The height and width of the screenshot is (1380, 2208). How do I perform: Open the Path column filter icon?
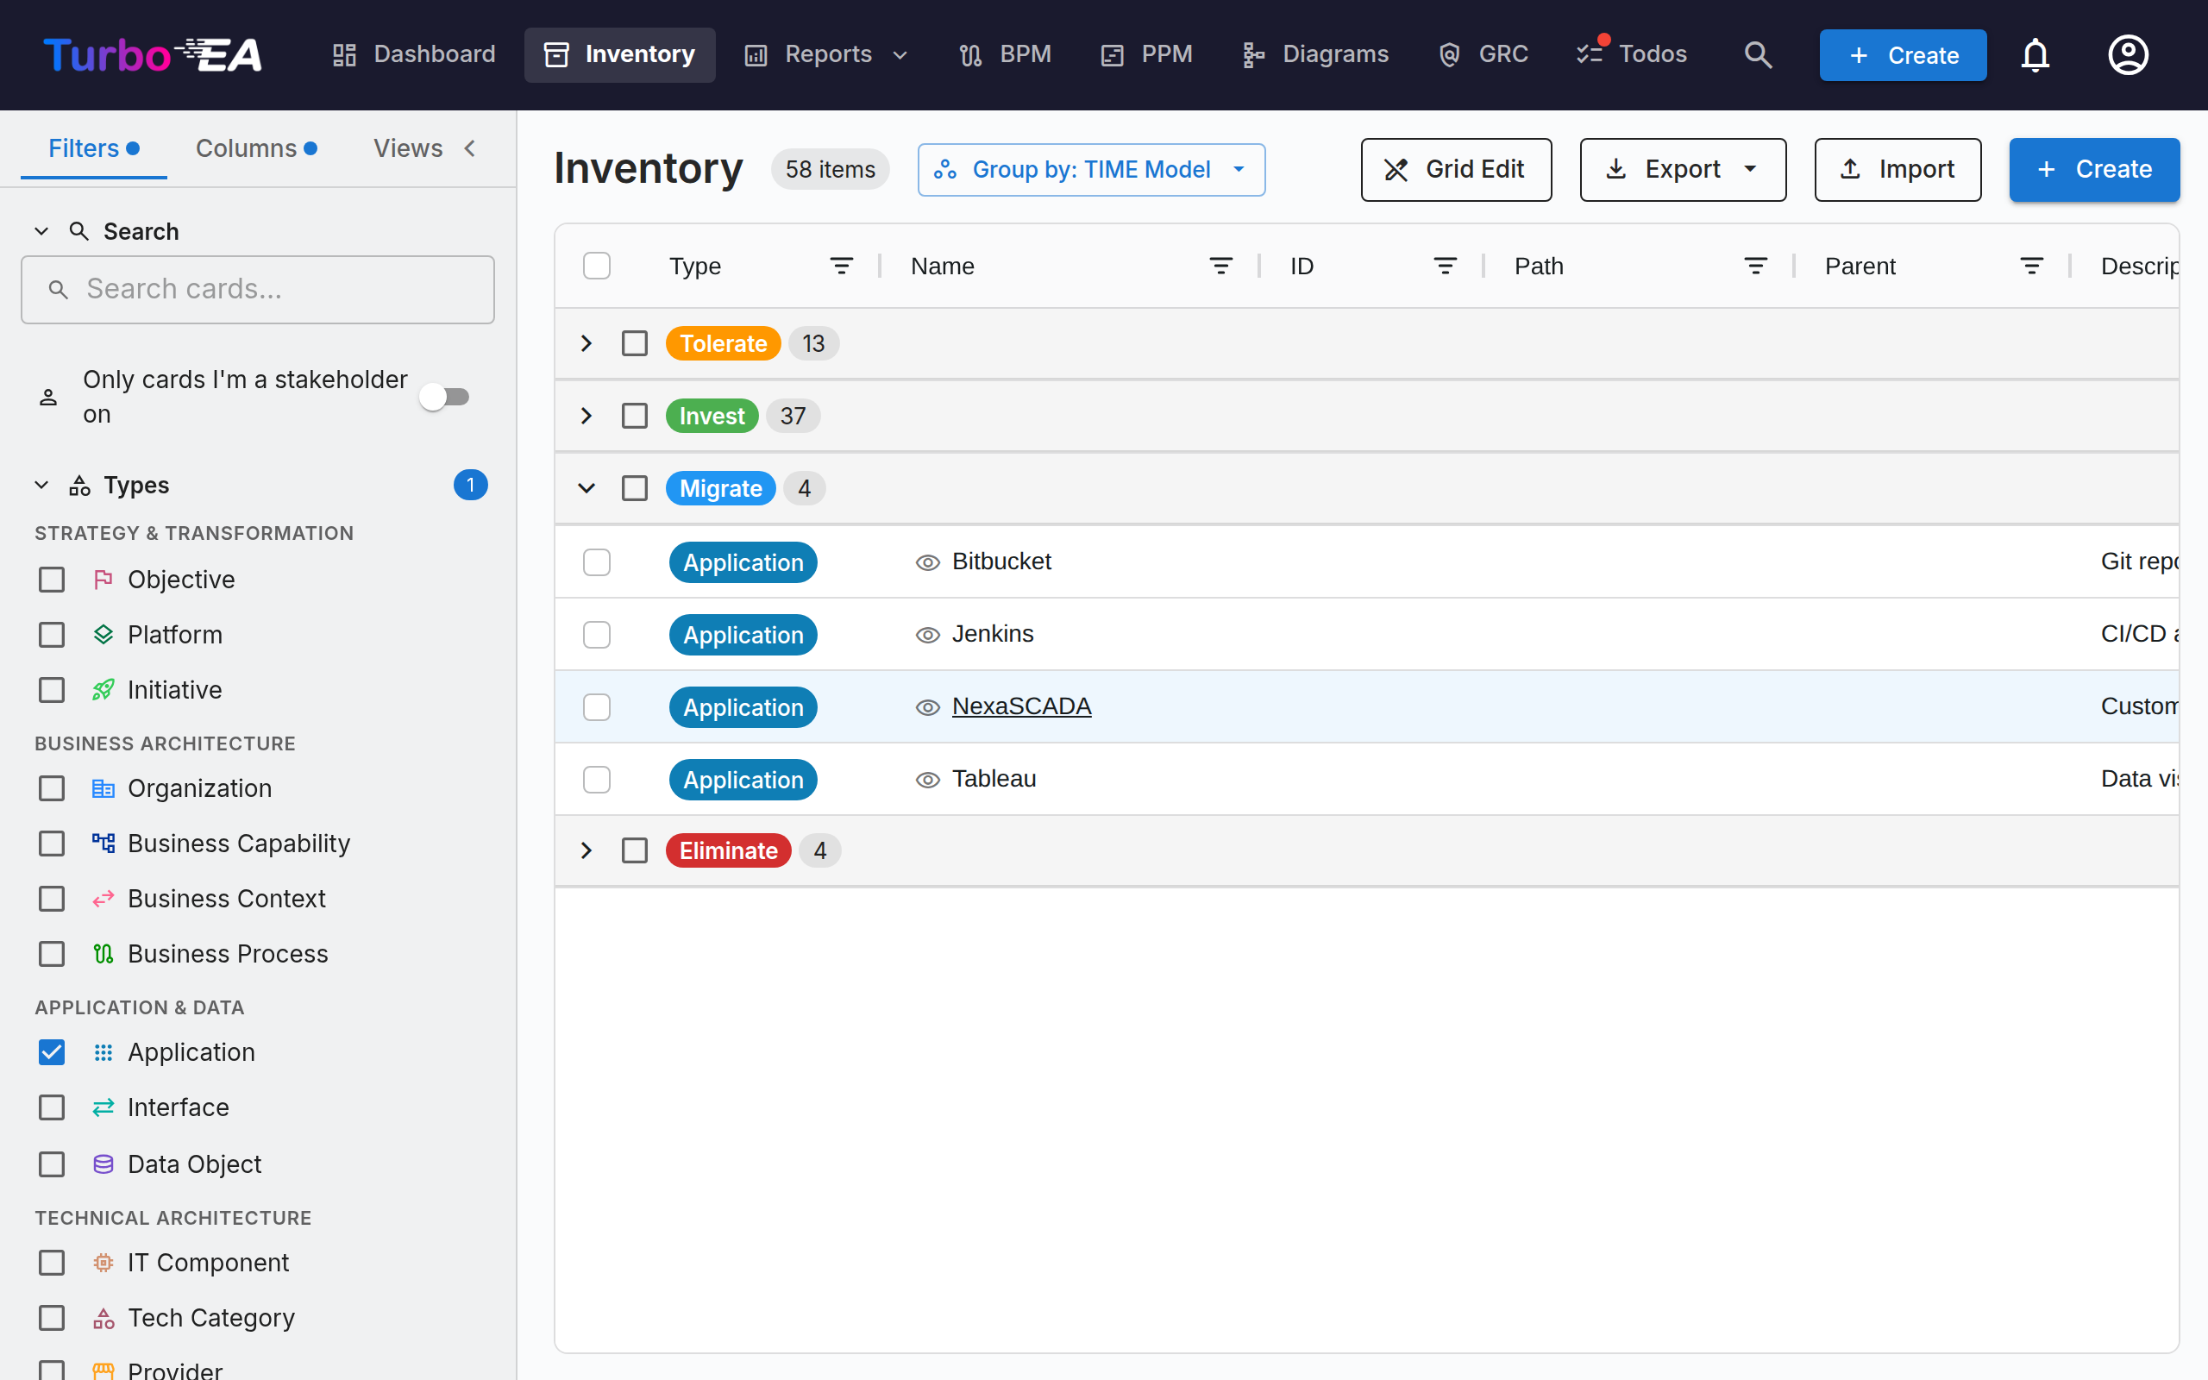(1755, 266)
